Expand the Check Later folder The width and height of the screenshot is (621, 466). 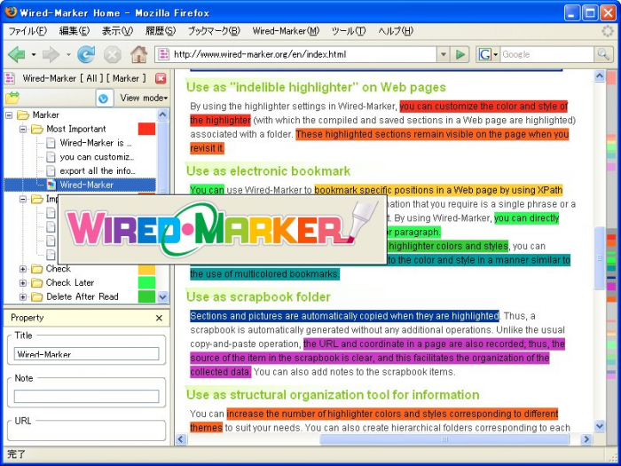[x=23, y=282]
